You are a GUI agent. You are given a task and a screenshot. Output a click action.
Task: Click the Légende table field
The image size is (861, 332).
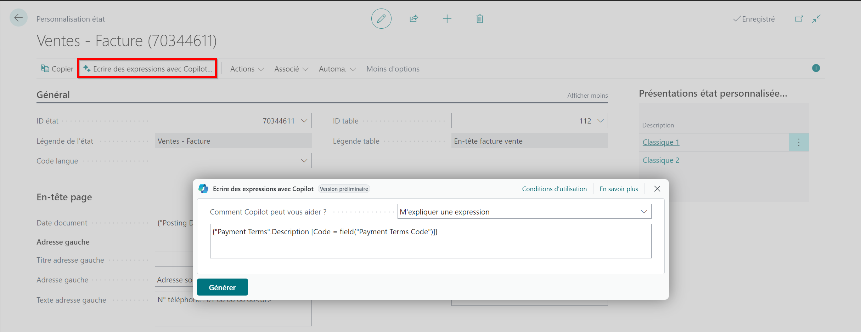pyautogui.click(x=529, y=141)
